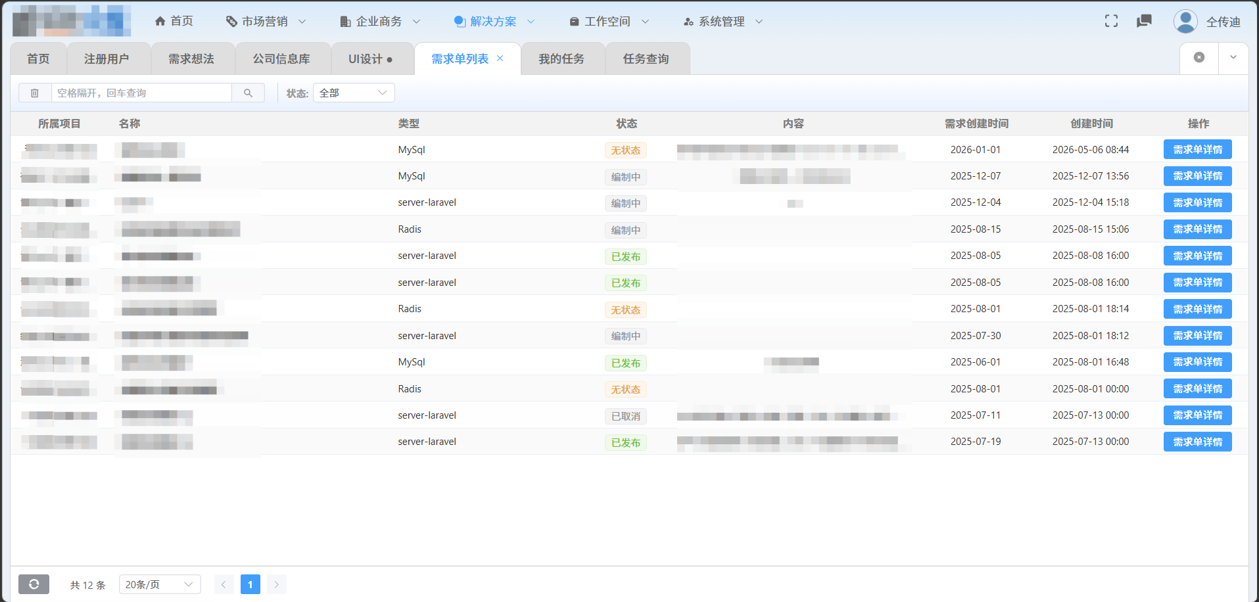Click the magnifier search button
This screenshot has width=1259, height=602.
pos(248,93)
